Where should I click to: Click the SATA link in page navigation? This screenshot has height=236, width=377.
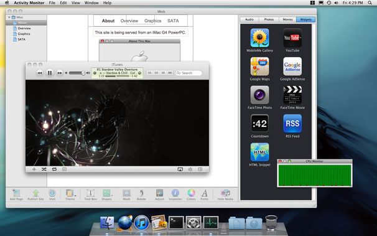pos(173,21)
